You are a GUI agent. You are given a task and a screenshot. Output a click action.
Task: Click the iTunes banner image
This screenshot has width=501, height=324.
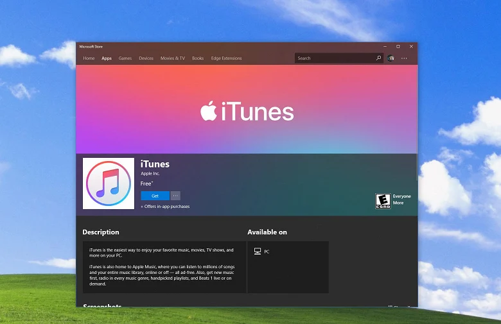point(247,109)
